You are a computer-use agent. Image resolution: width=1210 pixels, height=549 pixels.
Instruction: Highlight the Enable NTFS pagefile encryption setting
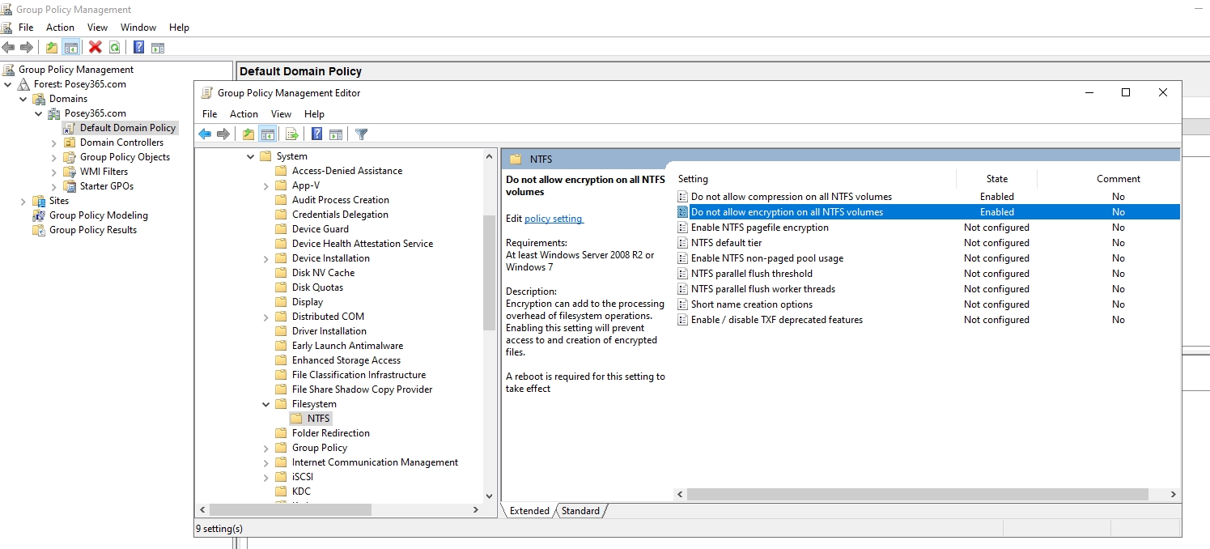click(x=759, y=227)
